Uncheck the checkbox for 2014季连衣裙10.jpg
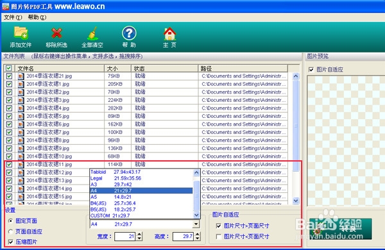Image resolution: width=385 pixels, height=250 pixels. pos(9,156)
